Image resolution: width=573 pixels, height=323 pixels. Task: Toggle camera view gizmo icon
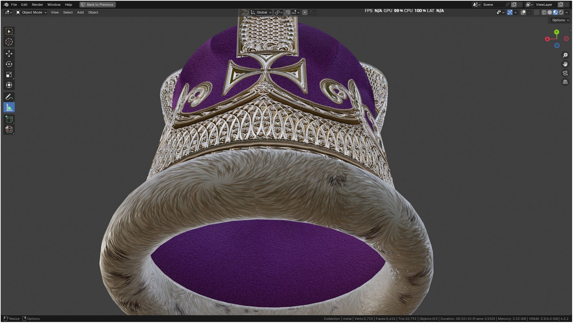[x=565, y=73]
